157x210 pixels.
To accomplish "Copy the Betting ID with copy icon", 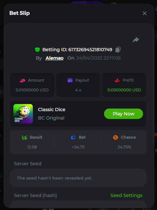I will coord(118,50).
